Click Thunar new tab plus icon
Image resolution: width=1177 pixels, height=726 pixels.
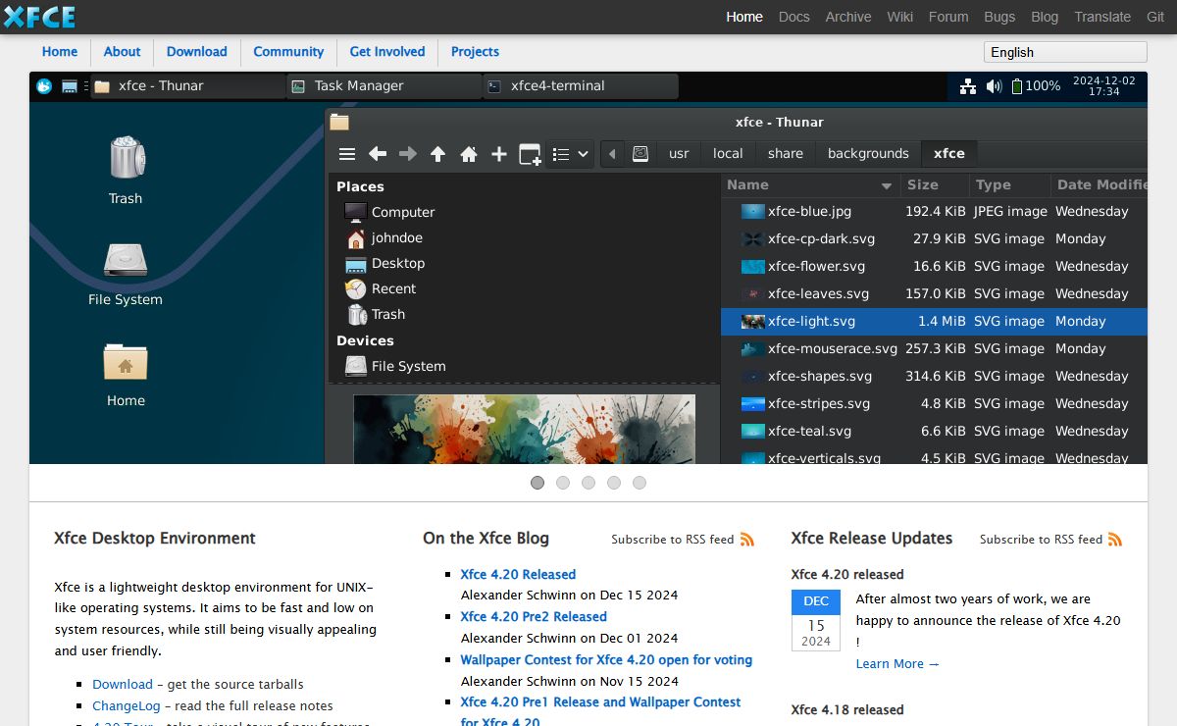(499, 154)
